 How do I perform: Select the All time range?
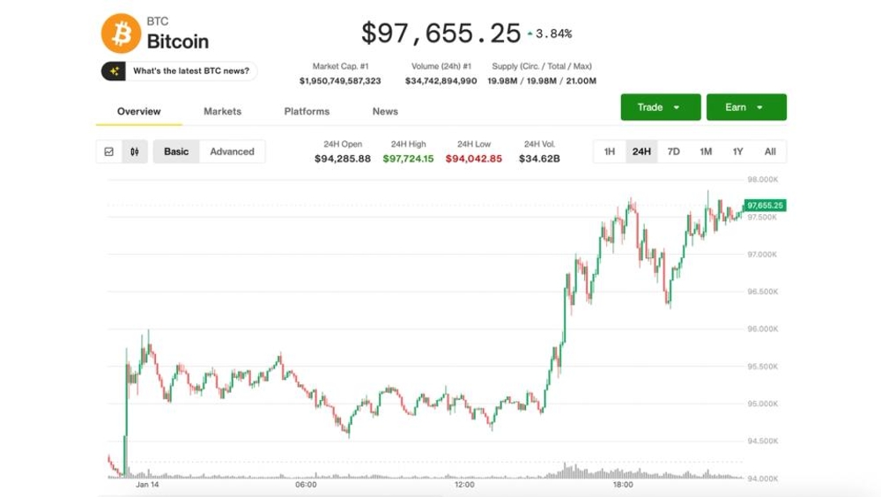[770, 152]
